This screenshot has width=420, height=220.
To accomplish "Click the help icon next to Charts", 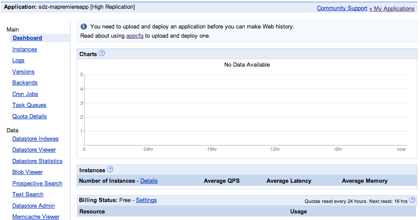I will (102, 53).
